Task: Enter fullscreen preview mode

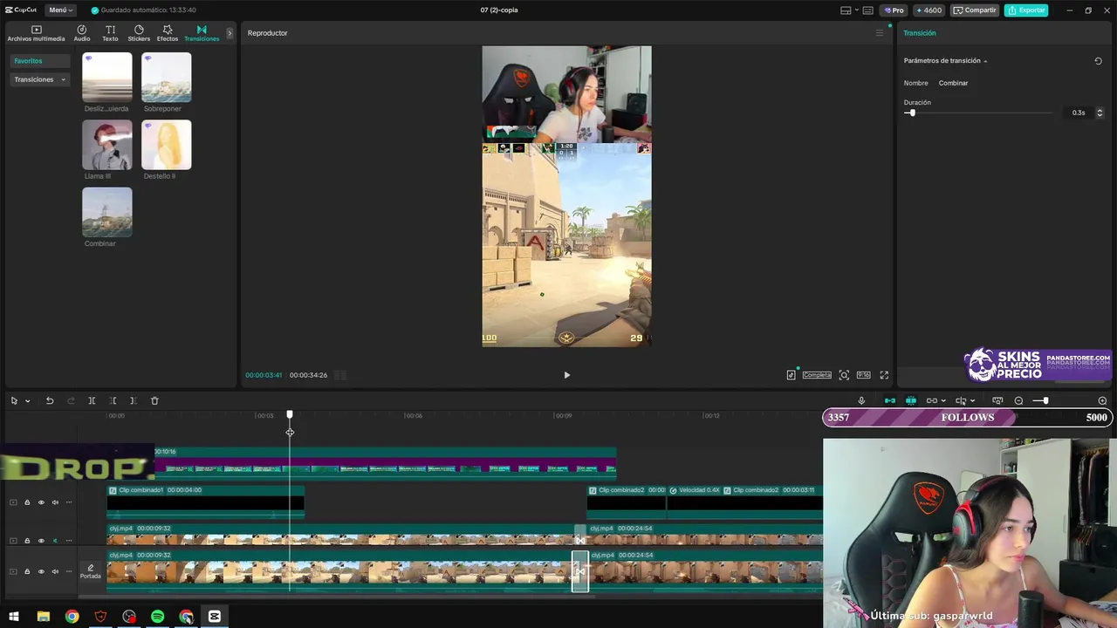Action: pyautogui.click(x=884, y=375)
